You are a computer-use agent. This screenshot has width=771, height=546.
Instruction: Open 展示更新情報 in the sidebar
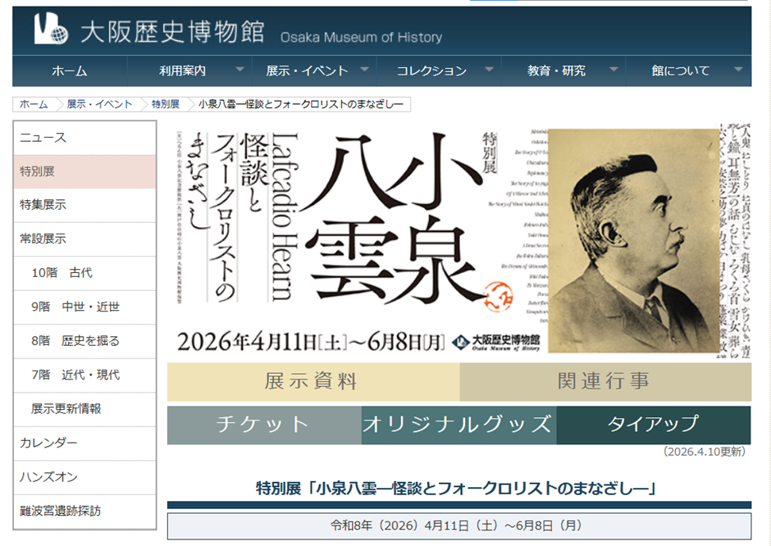84,409
